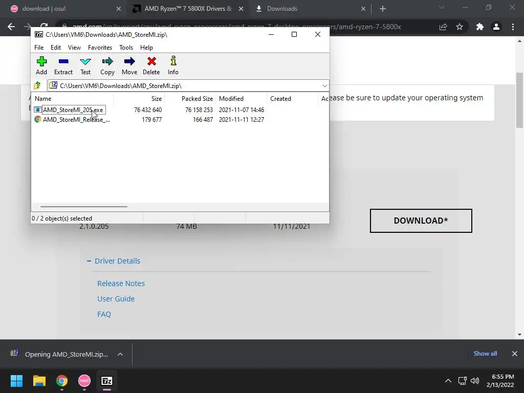Click the 7-Zip taskbar icon

107,381
